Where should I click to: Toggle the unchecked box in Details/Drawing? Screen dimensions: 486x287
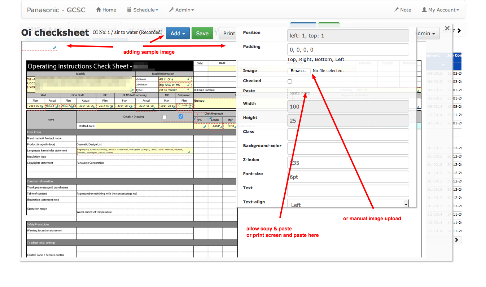click(165, 117)
